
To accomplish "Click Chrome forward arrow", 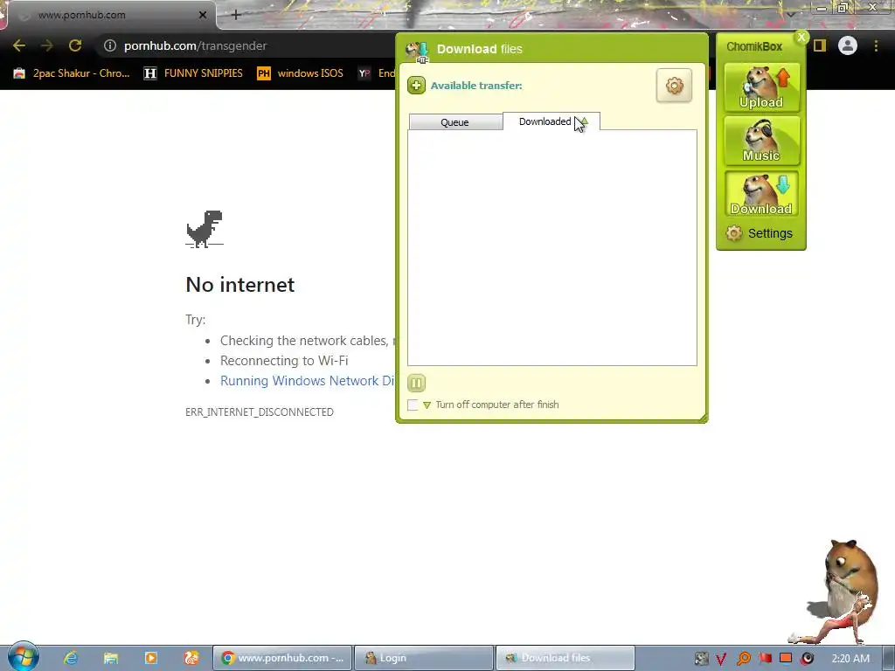I will 47,45.
